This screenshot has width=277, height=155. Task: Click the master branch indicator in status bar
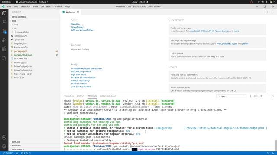tap(8, 153)
